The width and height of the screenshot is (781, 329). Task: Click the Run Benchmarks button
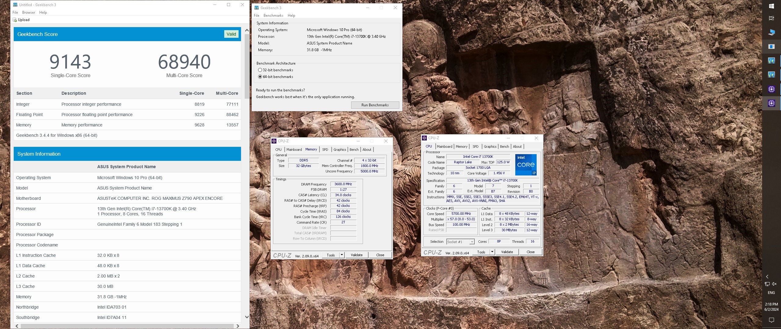tap(375, 105)
